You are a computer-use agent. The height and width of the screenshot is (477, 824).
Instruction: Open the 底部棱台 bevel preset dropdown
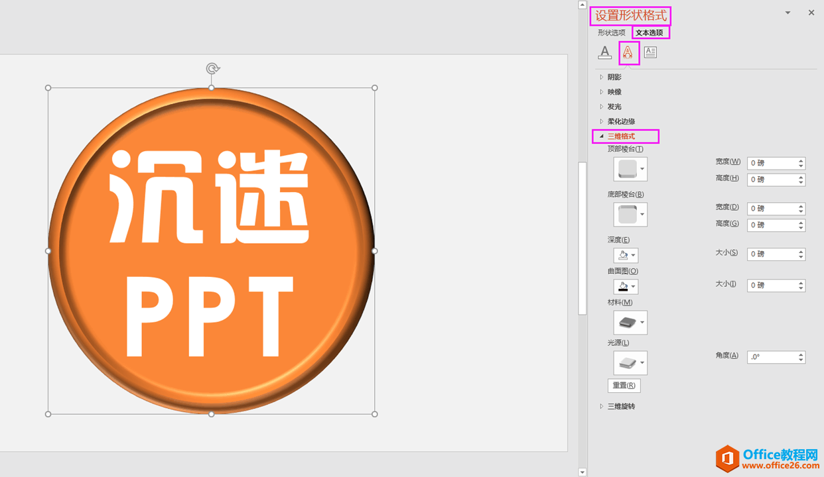pyautogui.click(x=630, y=215)
